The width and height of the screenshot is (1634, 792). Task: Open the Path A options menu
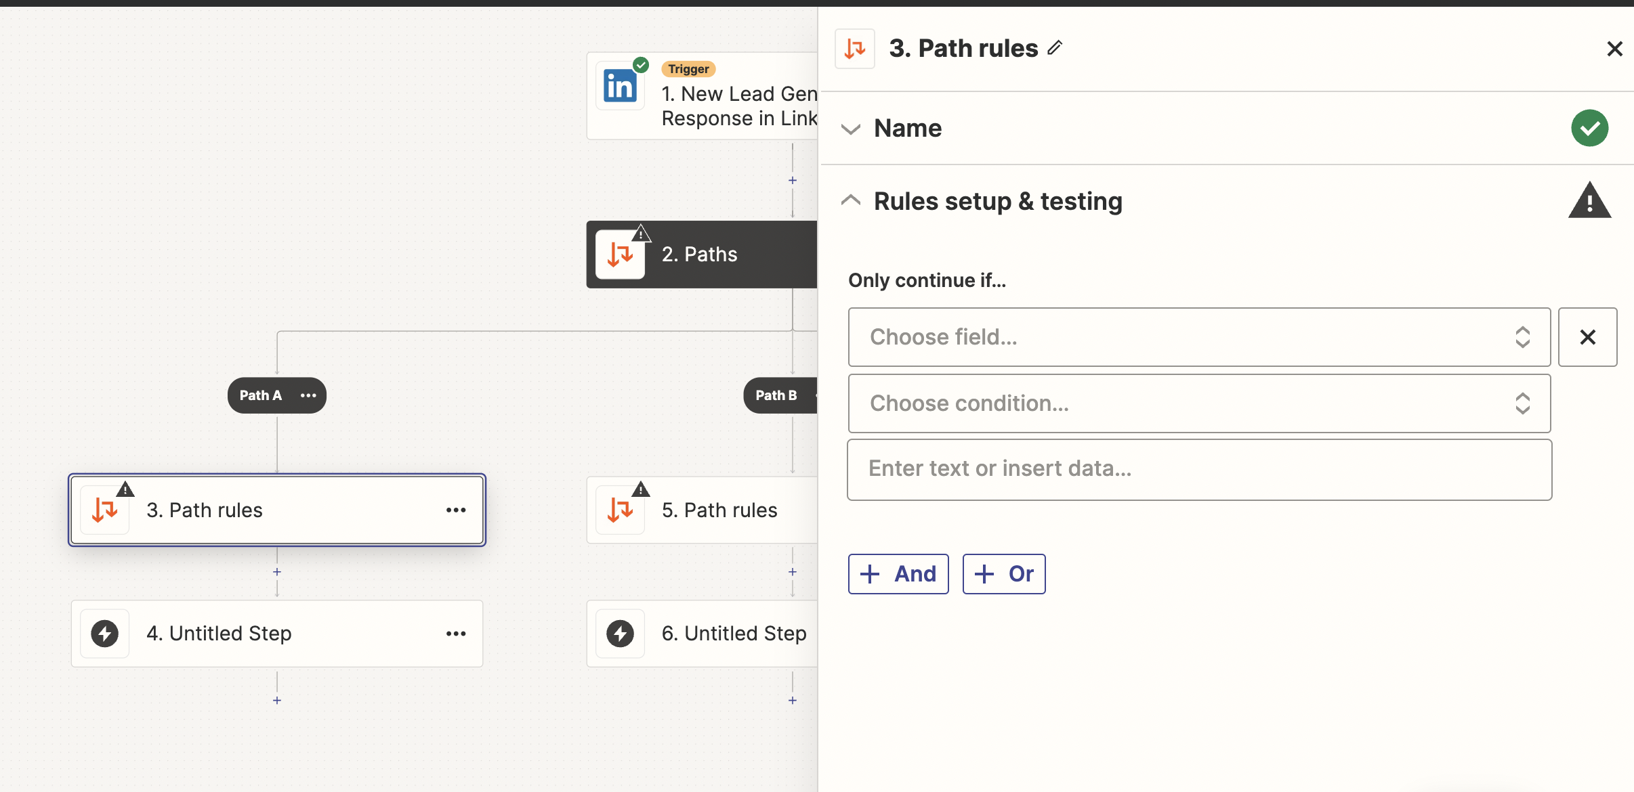point(308,395)
